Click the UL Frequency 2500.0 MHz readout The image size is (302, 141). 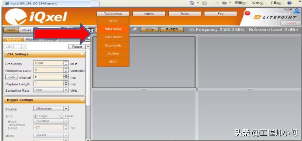(217, 29)
